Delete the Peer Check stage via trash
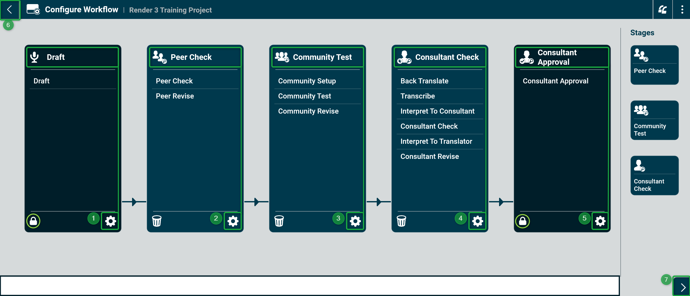 click(x=157, y=221)
